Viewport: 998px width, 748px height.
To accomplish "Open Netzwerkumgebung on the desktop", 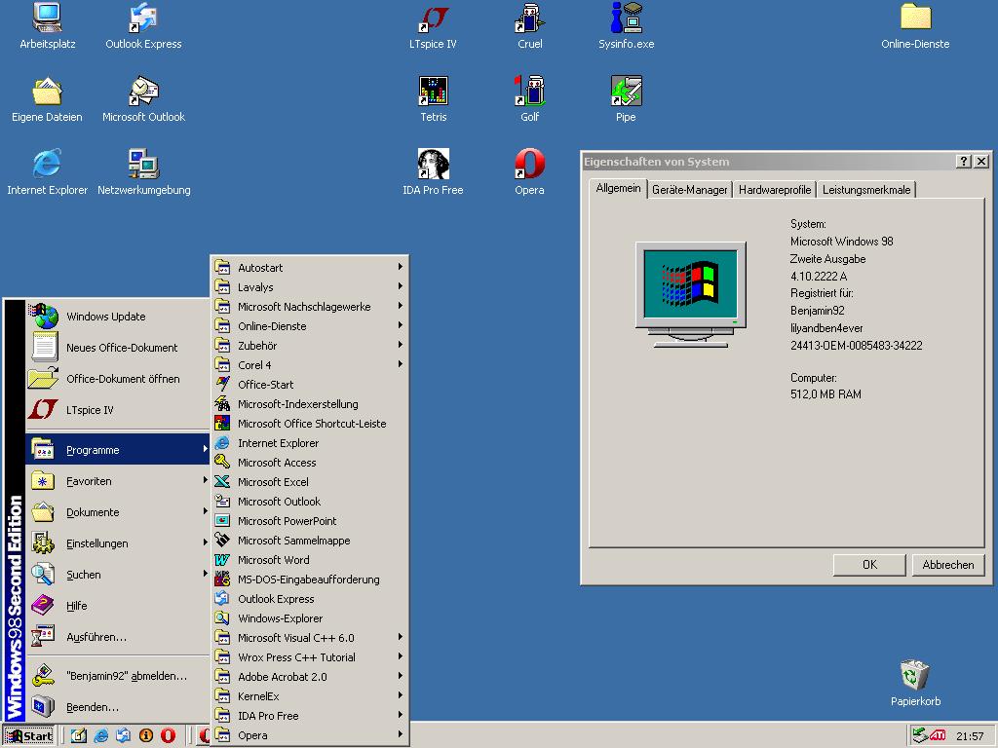I will pyautogui.click(x=143, y=165).
